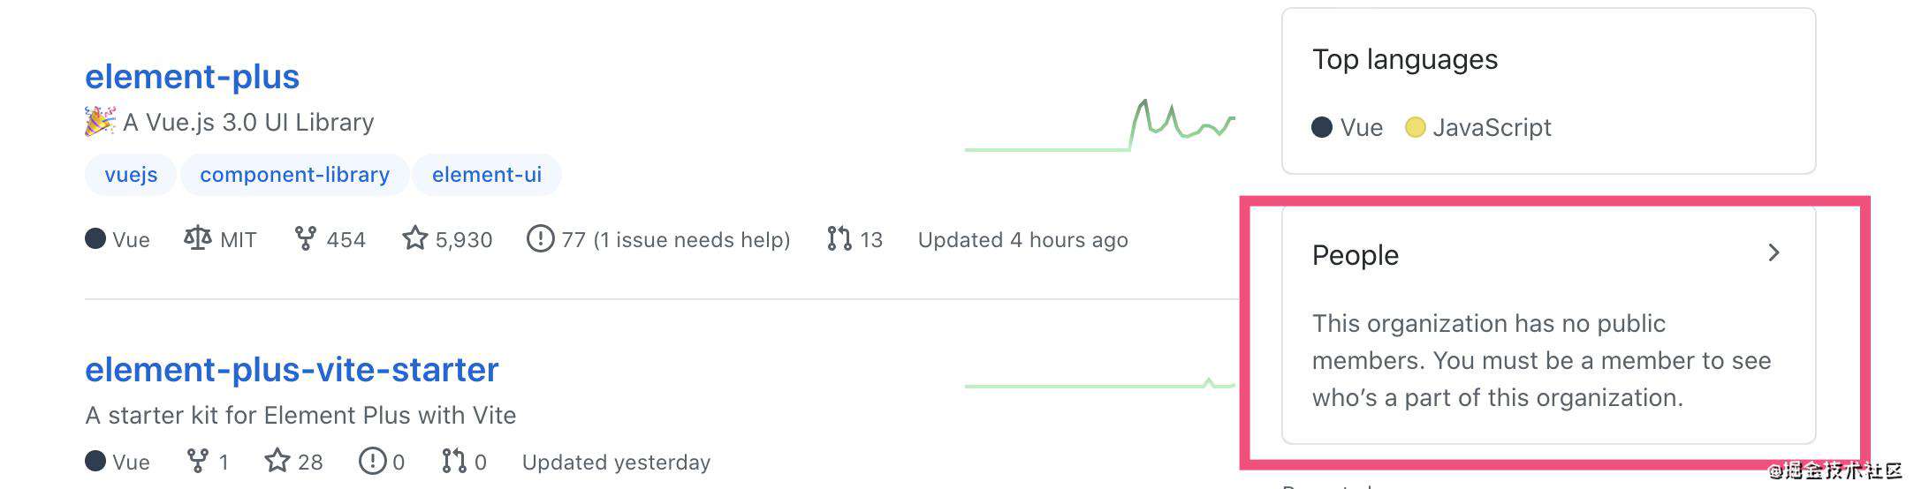This screenshot has width=1914, height=489.
Task: Open the element-plus-vite-starter repository
Action: (292, 369)
